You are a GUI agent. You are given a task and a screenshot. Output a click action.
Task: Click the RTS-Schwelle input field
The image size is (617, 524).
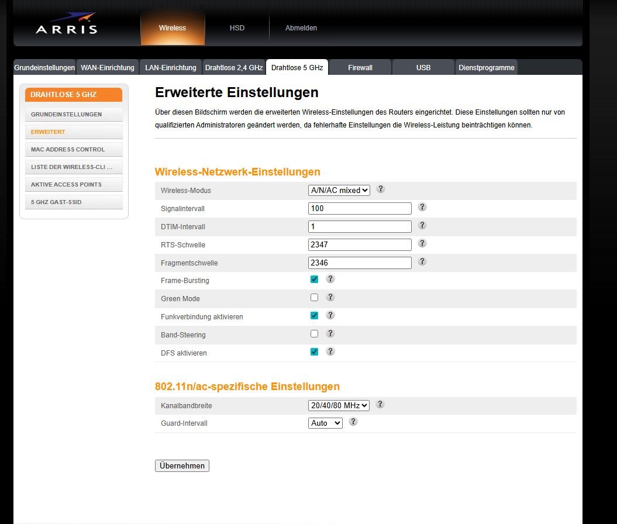[x=360, y=244]
